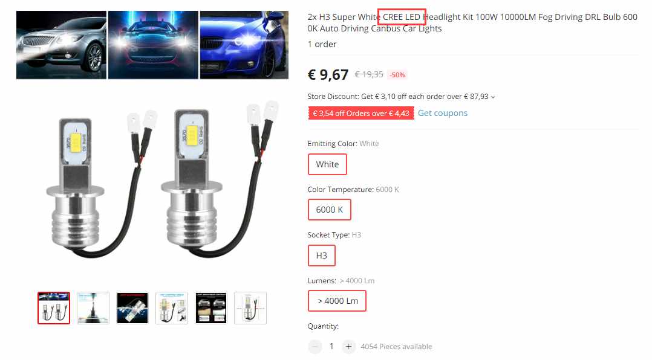Select the fourth product thumbnail

pyautogui.click(x=172, y=307)
